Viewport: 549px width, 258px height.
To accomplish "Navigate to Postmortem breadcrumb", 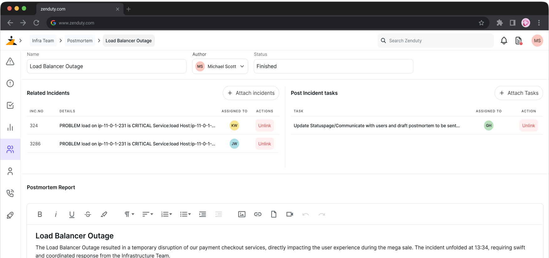I will (x=80, y=41).
